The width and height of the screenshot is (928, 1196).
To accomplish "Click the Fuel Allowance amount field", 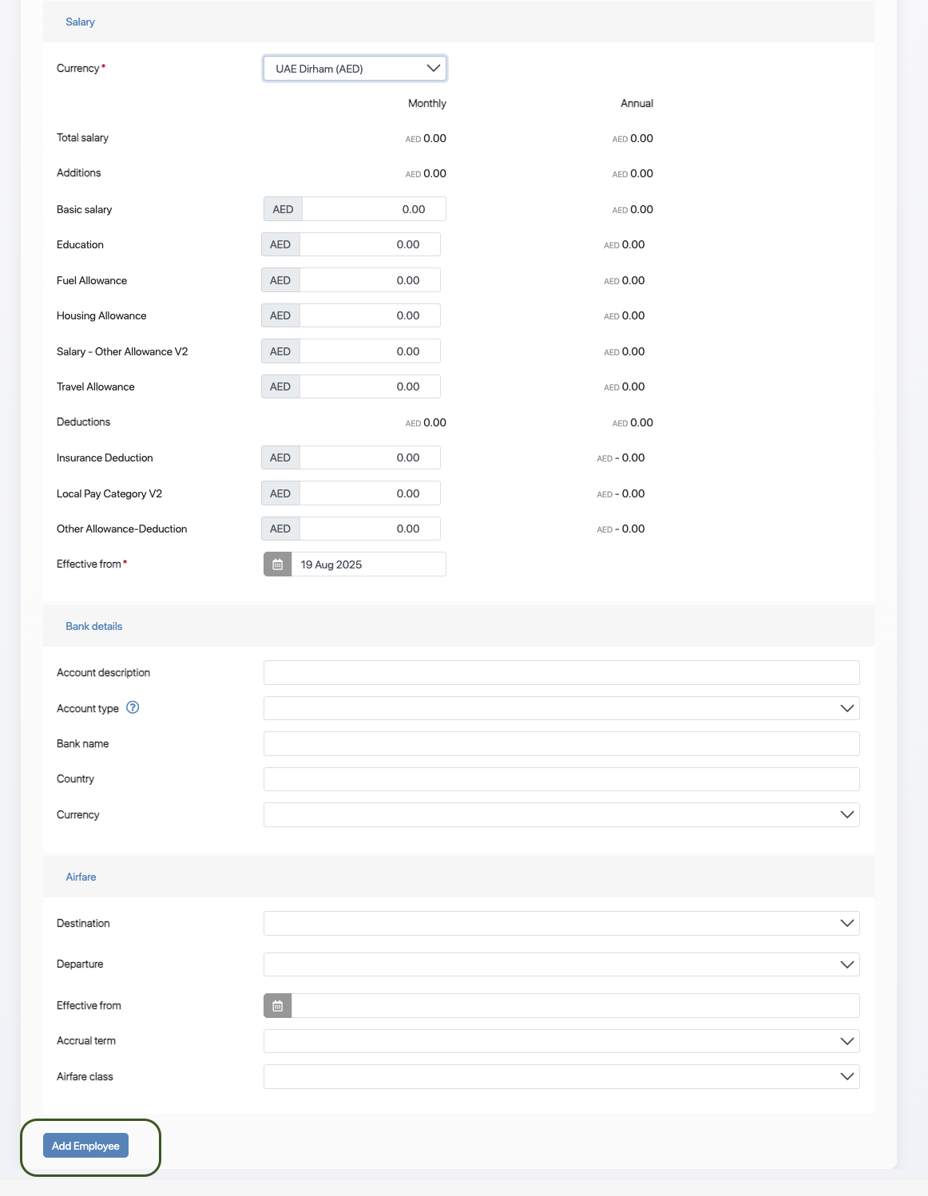I will coord(369,280).
